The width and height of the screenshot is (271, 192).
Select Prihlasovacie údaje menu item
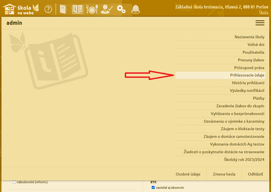220,75
